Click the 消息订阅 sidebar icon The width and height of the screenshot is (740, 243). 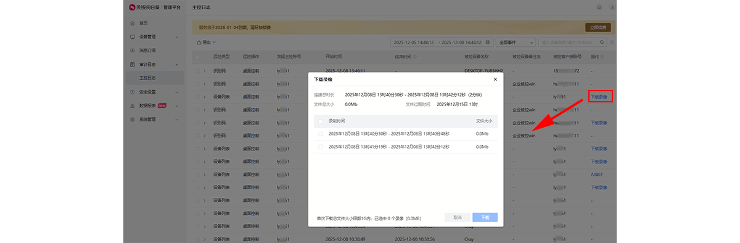click(133, 51)
